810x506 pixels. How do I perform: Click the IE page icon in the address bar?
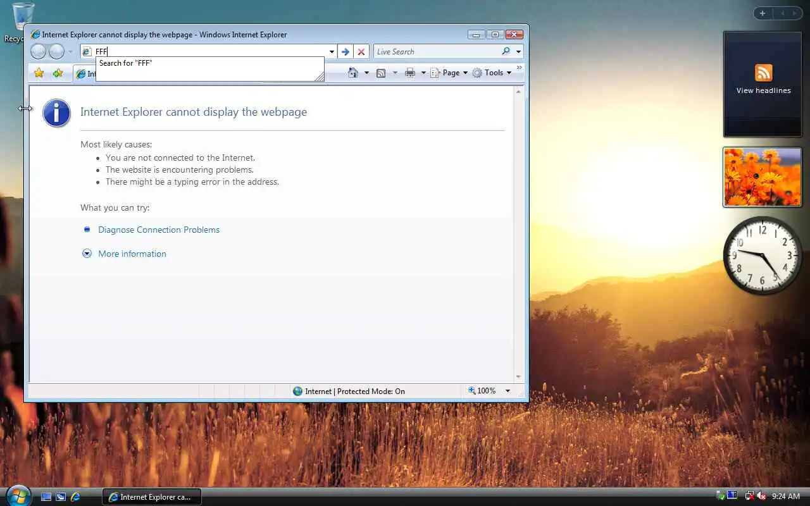click(87, 52)
